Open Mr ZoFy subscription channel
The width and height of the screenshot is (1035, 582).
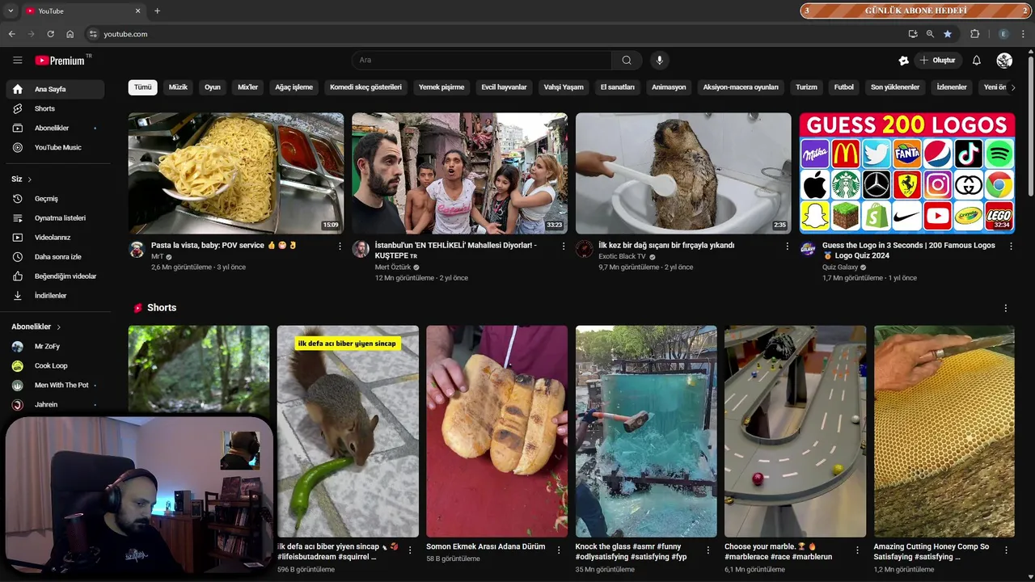click(x=54, y=347)
